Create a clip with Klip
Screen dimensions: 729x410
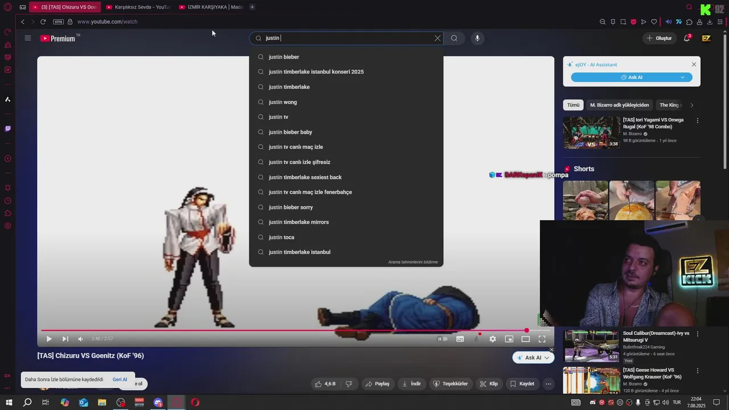click(x=489, y=384)
